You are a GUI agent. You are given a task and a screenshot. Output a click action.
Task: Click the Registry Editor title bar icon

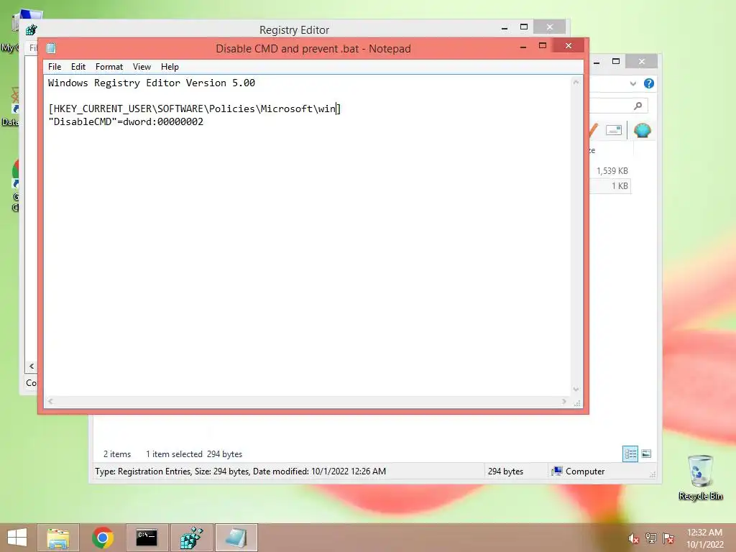coord(32,30)
